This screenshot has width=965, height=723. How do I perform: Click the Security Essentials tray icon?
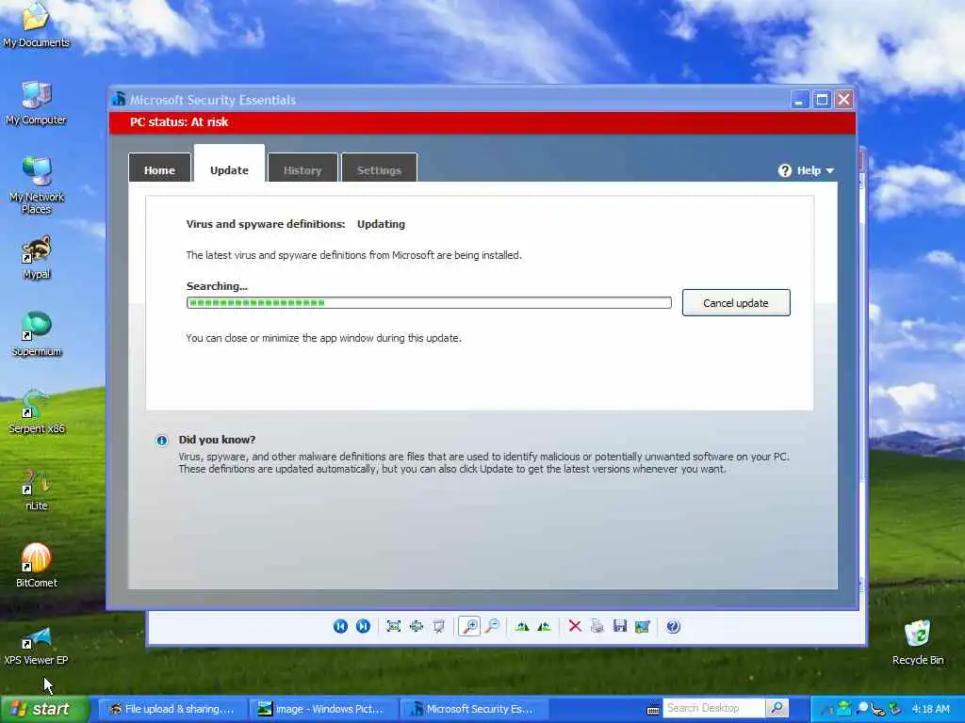click(844, 709)
